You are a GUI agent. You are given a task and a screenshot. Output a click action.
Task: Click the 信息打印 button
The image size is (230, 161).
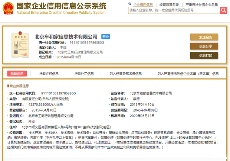click(204, 55)
